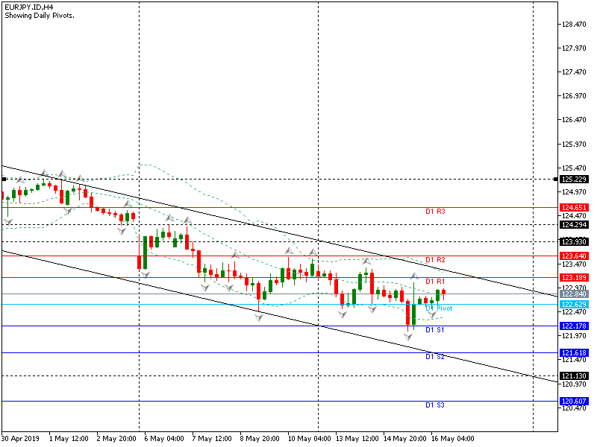Click the 125.229 black price tag

574,179
